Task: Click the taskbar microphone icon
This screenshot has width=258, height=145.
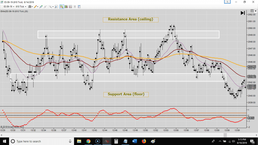Action: click(x=70, y=141)
